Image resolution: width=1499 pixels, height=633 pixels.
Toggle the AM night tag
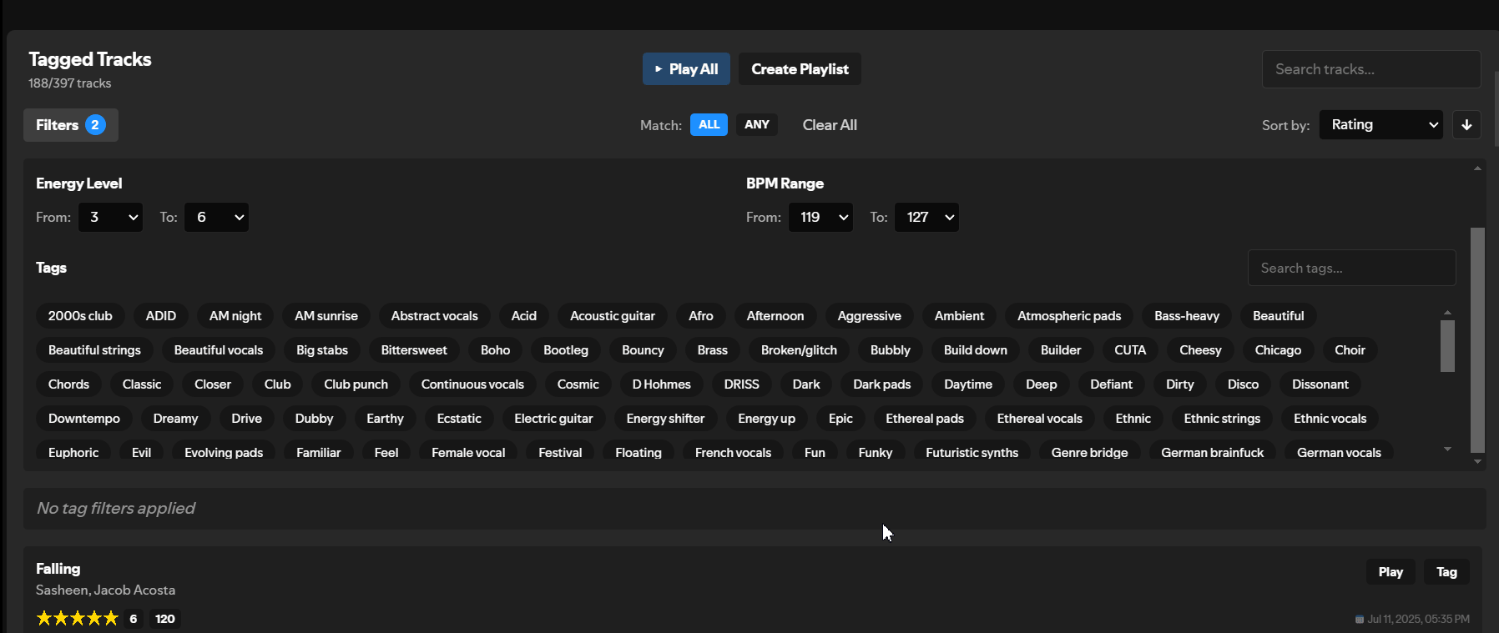click(235, 316)
